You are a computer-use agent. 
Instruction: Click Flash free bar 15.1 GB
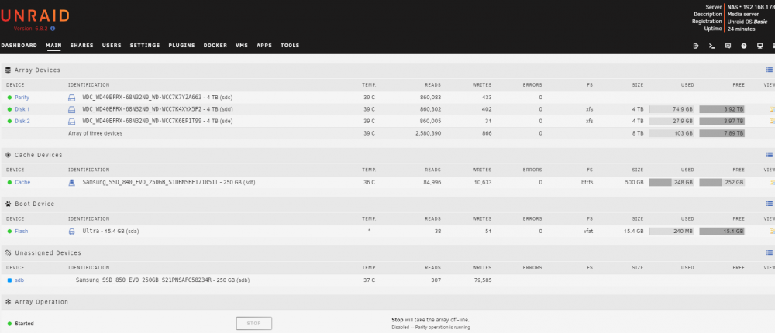click(722, 232)
